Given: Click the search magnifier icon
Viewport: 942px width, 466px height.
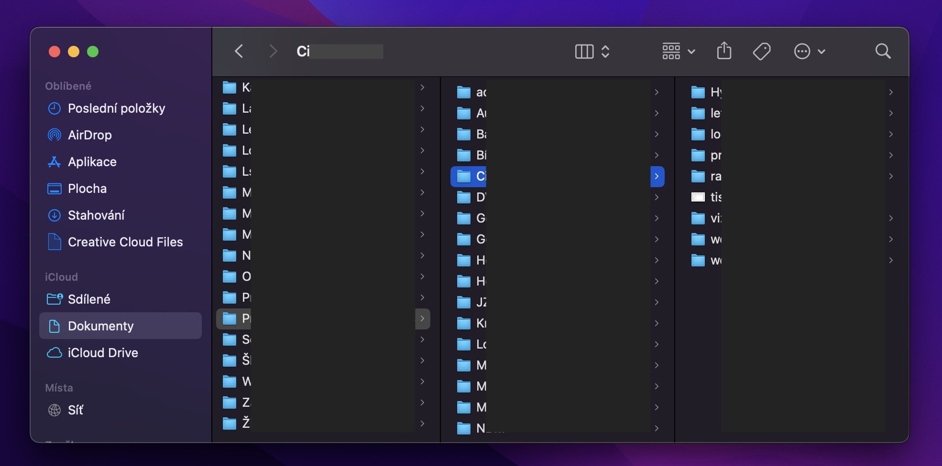Looking at the screenshot, I should 883,51.
